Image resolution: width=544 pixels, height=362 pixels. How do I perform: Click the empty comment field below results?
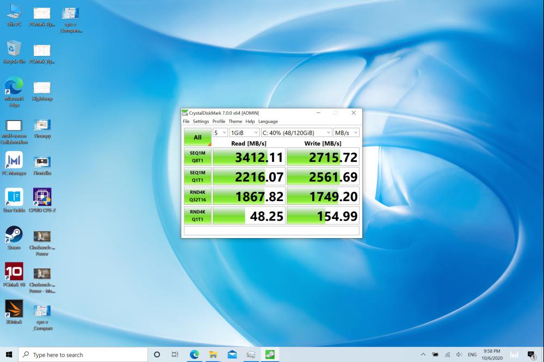[271, 230]
